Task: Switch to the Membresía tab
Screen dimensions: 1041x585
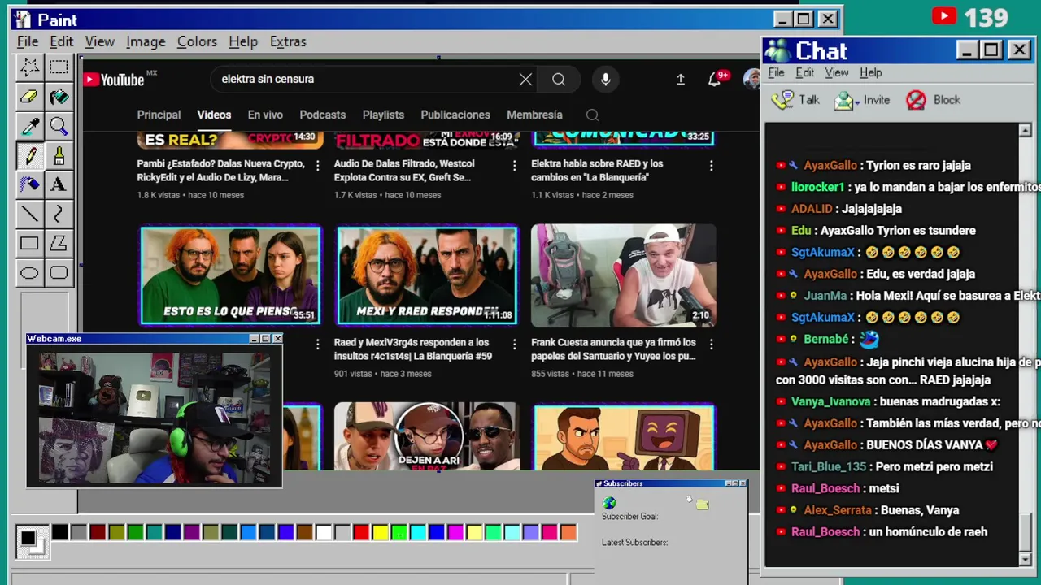Action: click(x=534, y=115)
